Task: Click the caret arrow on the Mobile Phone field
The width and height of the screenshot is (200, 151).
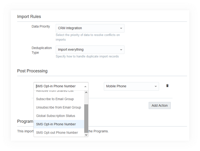Action: [x=156, y=86]
